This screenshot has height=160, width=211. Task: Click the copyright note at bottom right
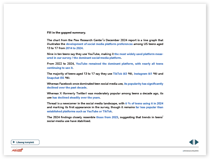click(x=191, y=151)
